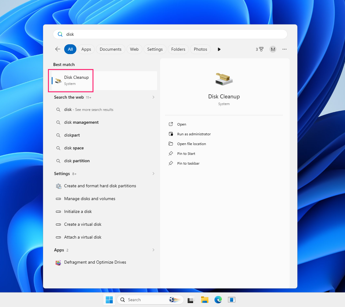Click the large Disk Cleanup preview icon

pos(224,79)
